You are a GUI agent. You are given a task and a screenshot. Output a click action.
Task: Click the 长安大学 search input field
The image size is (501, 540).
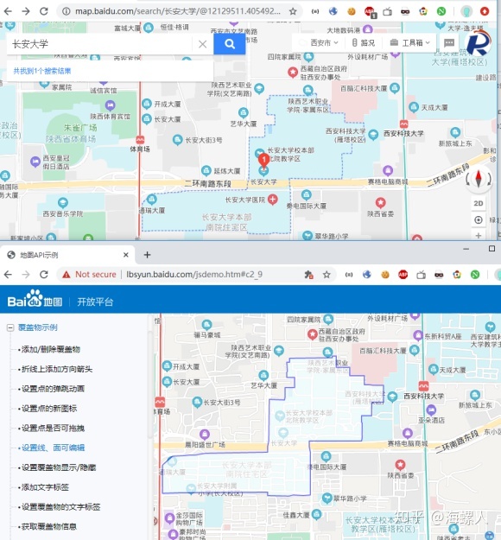[x=99, y=44]
